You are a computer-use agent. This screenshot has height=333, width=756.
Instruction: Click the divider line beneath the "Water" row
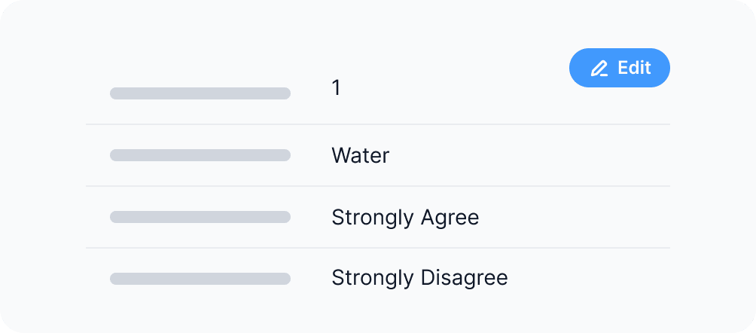(378, 186)
